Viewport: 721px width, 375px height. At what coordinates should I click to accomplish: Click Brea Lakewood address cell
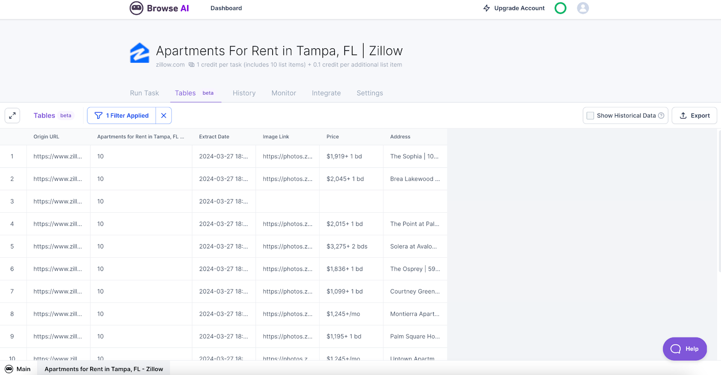tap(415, 179)
